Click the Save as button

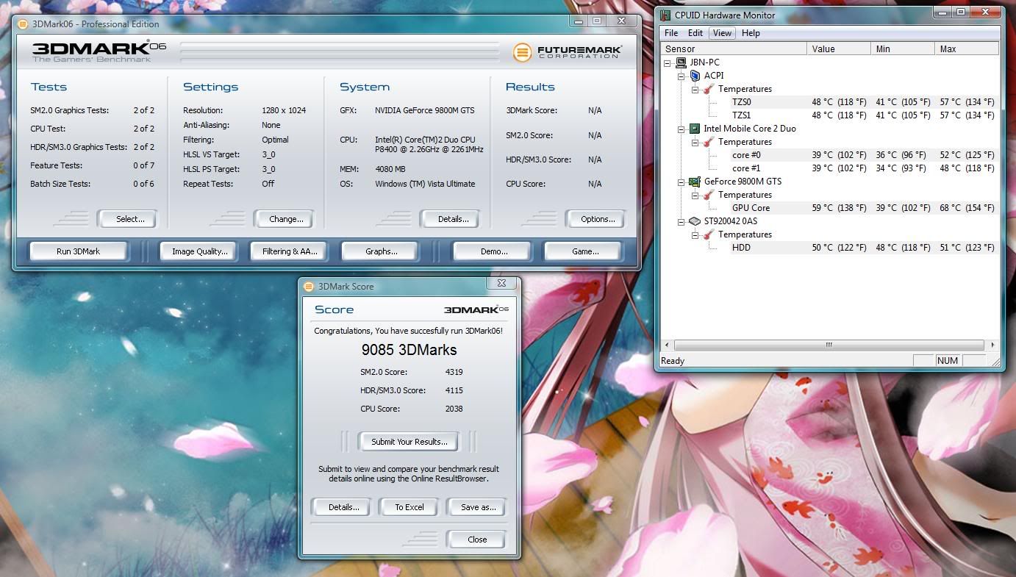(x=478, y=507)
